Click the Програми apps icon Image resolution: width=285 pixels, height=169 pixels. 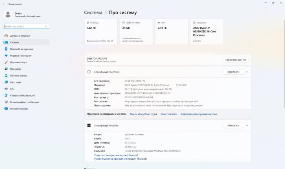(6, 69)
